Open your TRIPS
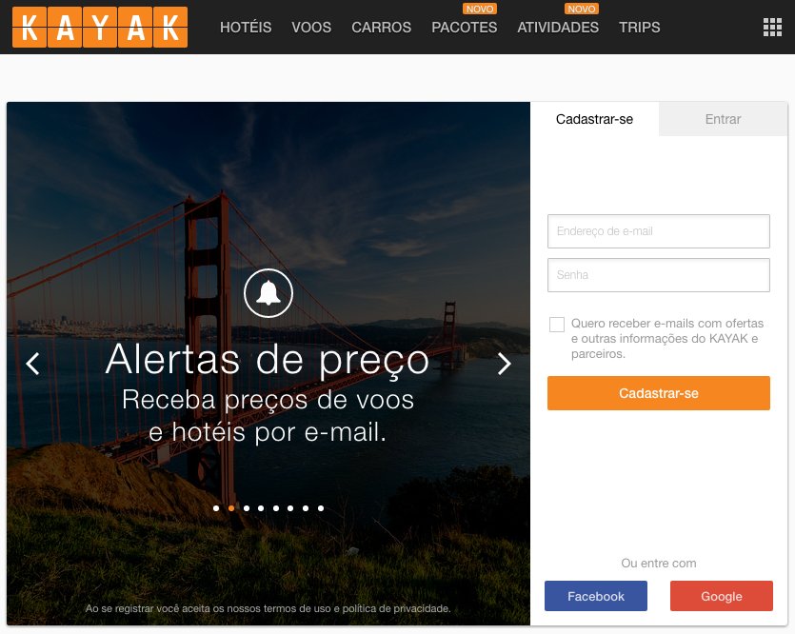The image size is (795, 634). tap(639, 28)
